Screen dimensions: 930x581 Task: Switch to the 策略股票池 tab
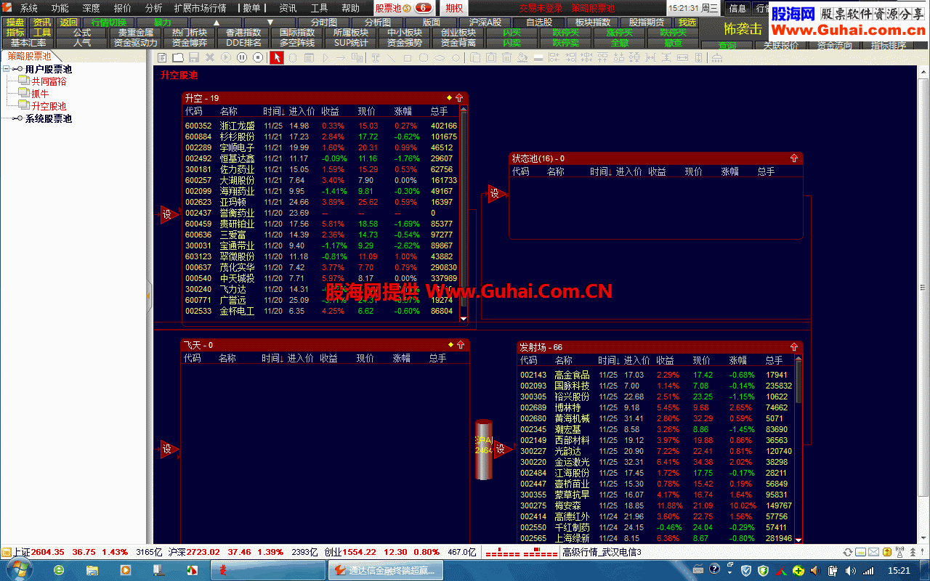tap(30, 56)
